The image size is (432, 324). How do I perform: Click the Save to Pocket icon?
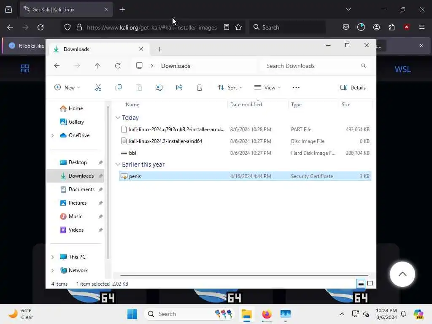click(x=346, y=27)
